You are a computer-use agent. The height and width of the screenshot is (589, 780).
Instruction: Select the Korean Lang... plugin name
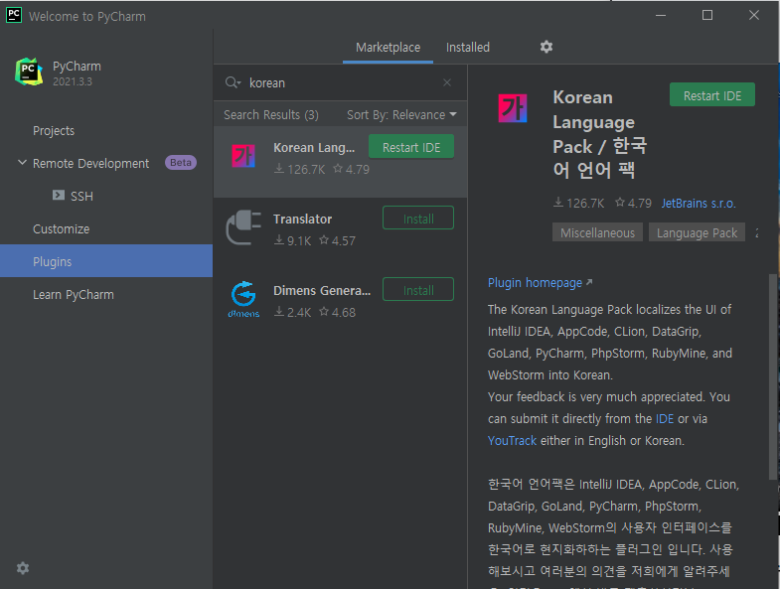[314, 148]
